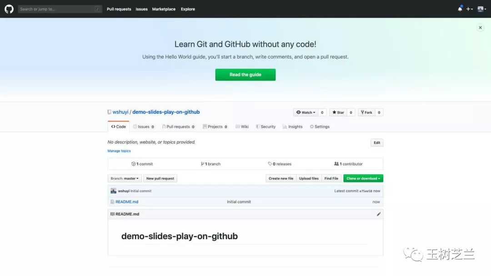Image resolution: width=491 pixels, height=276 pixels.
Task: Expand the Clone or download dropdown
Action: 363,178
